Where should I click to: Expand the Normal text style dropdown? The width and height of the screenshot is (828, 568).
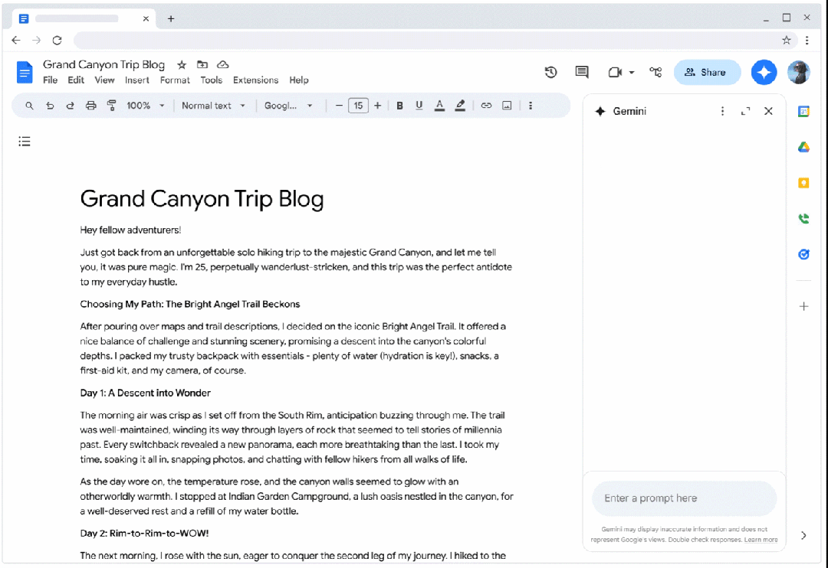tap(213, 106)
